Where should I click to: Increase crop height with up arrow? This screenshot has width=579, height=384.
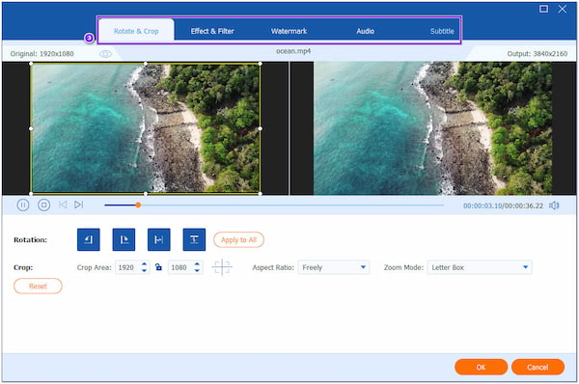[197, 264]
